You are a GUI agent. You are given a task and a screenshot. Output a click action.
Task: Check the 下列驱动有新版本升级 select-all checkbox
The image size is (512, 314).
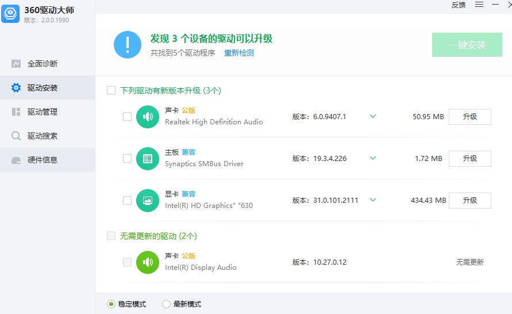111,90
